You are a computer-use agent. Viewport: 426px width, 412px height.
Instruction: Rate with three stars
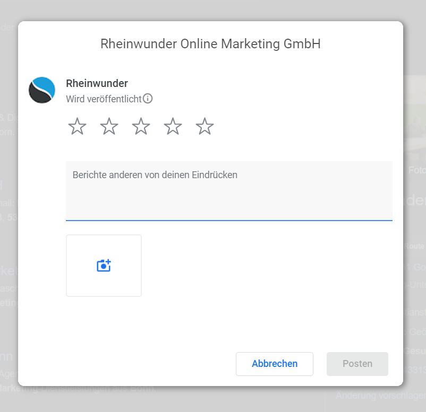141,126
